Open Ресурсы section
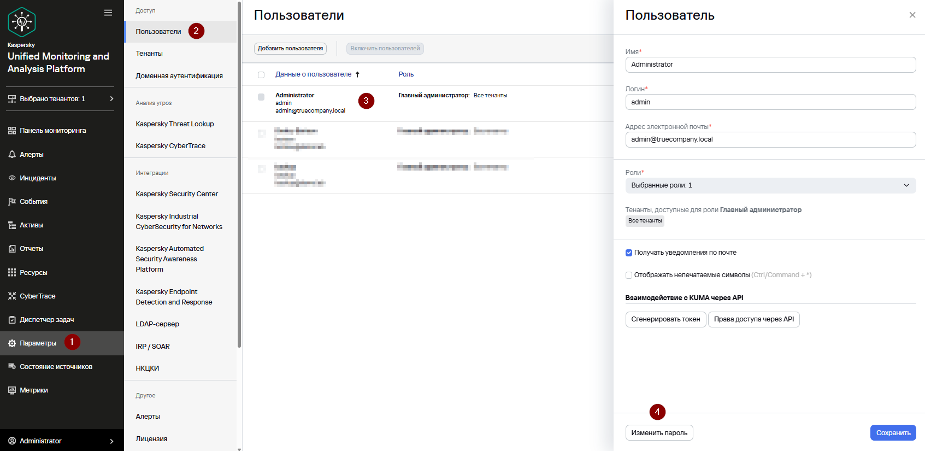925x451 pixels. pyautogui.click(x=33, y=272)
